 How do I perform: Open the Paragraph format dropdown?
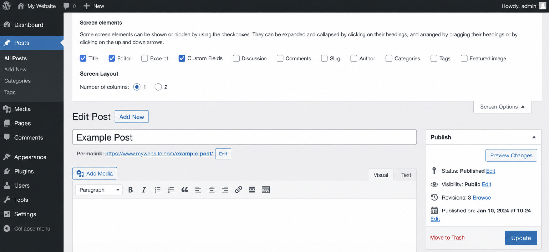coord(99,190)
